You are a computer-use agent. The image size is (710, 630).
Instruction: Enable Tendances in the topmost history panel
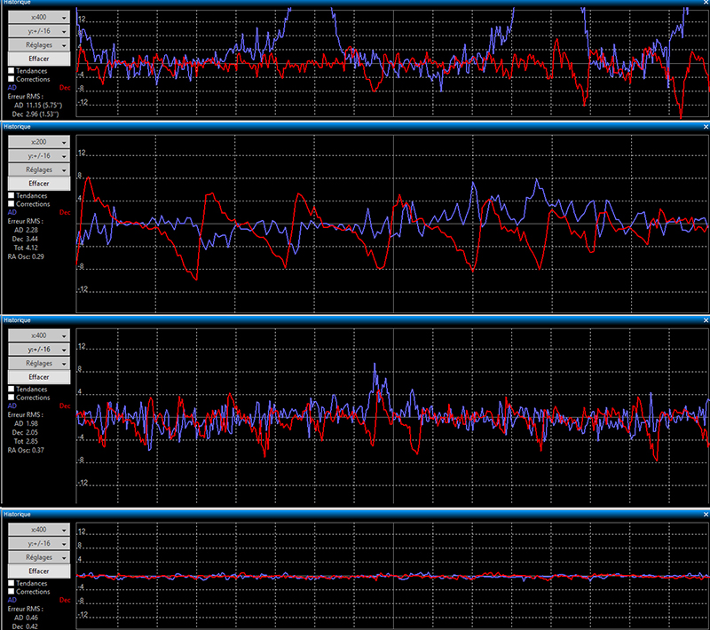coord(12,71)
